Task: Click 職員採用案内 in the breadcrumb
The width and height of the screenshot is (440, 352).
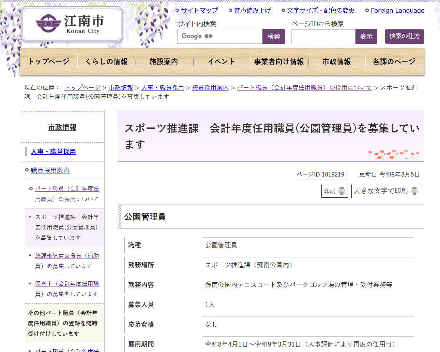Action: pyautogui.click(x=210, y=88)
